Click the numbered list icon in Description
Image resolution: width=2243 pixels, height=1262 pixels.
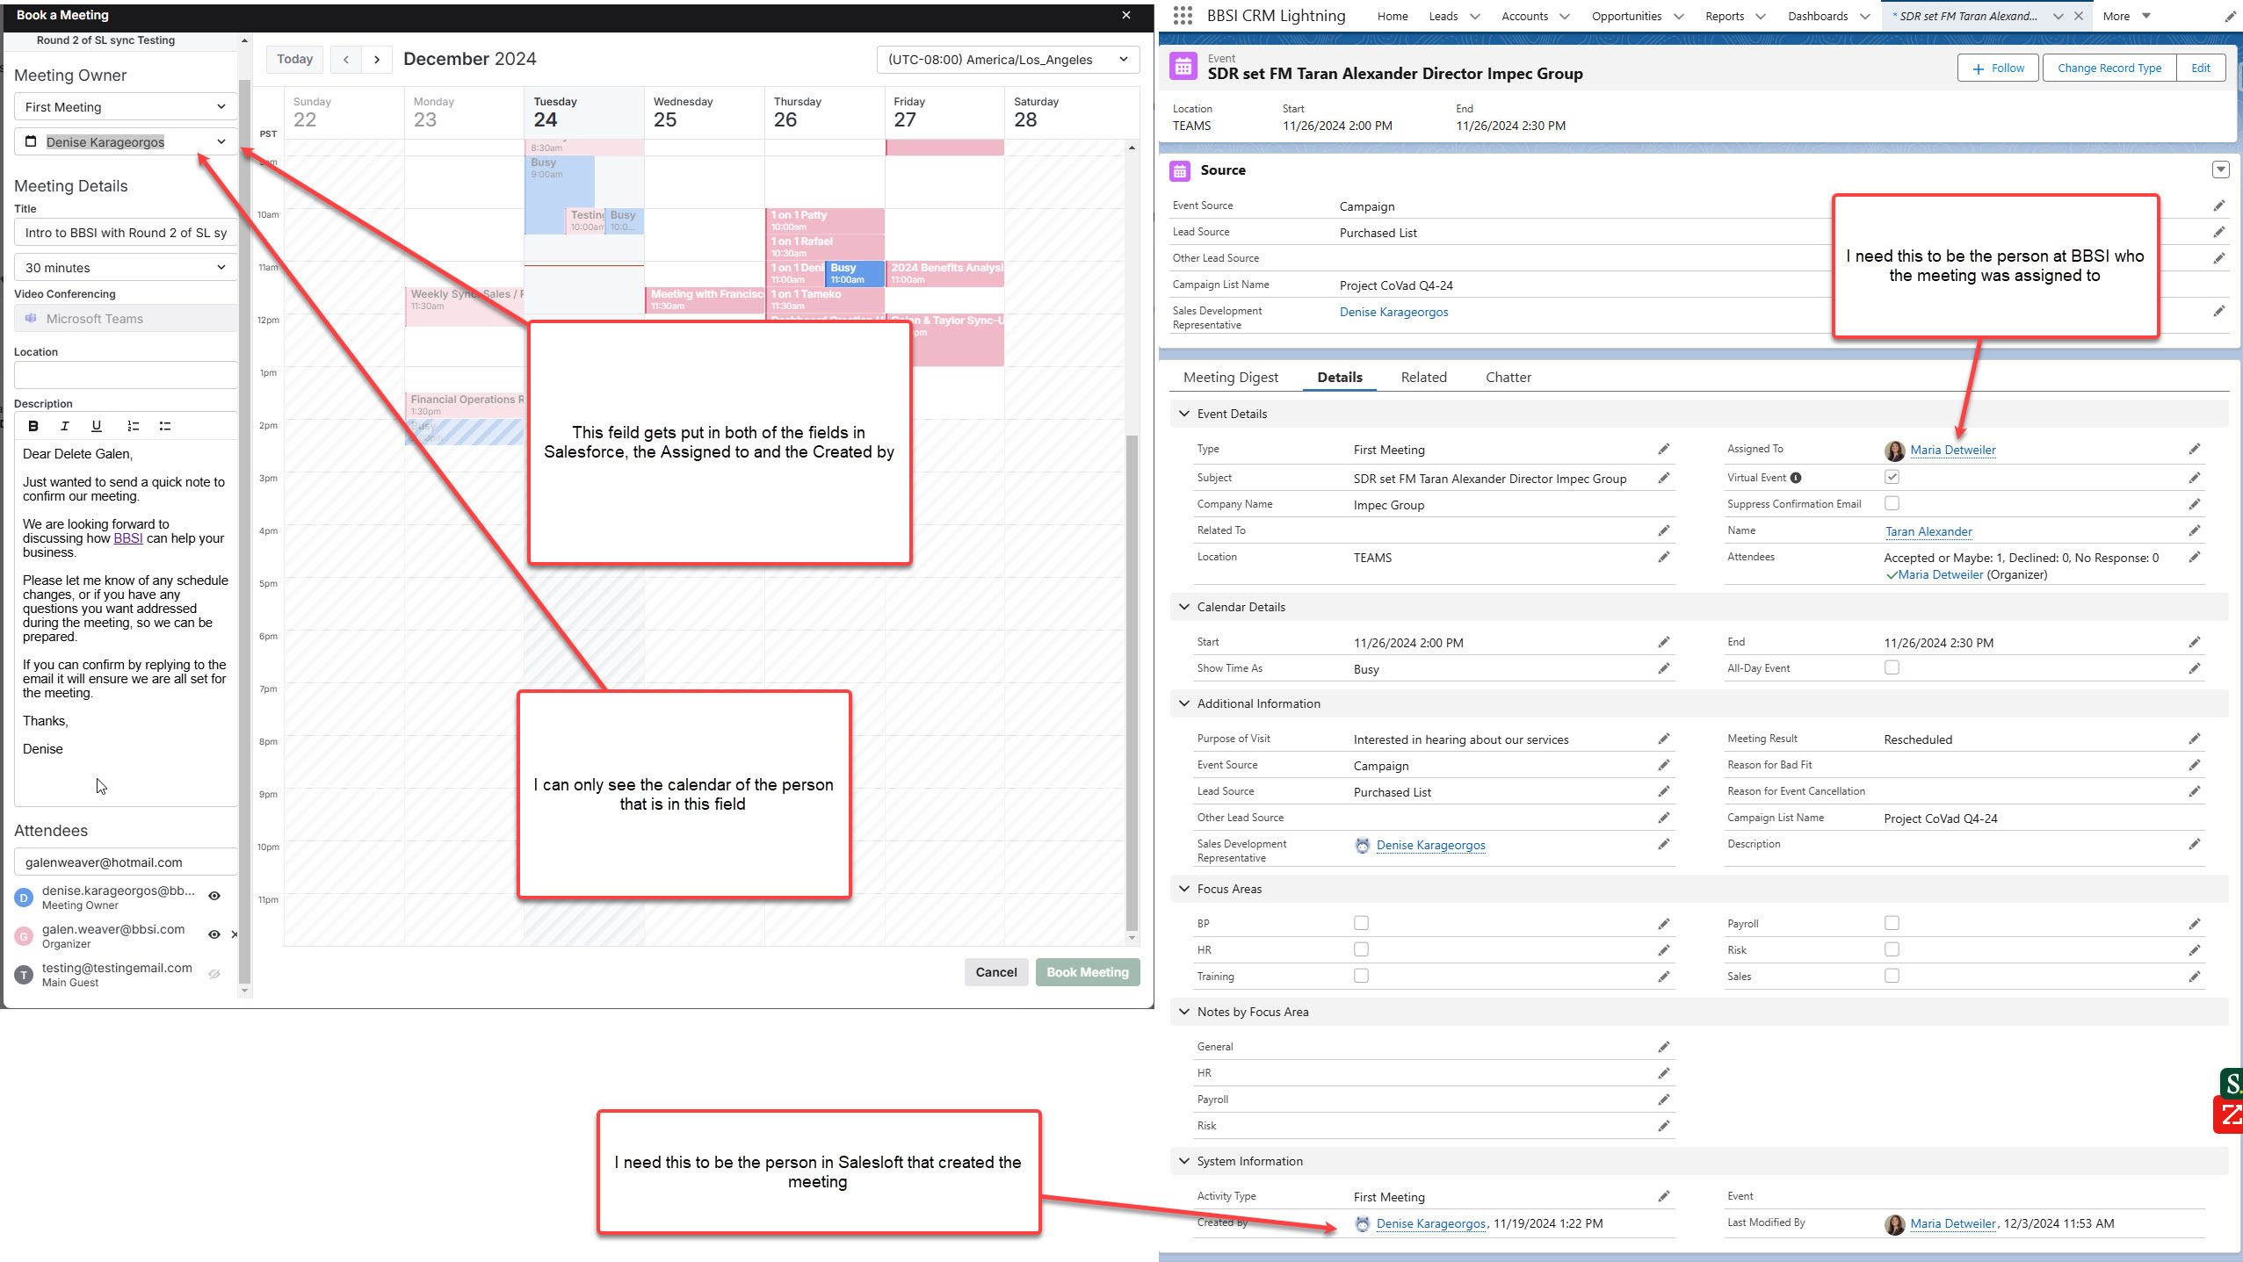[x=133, y=426]
